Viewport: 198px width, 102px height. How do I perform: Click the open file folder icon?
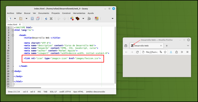21,19
